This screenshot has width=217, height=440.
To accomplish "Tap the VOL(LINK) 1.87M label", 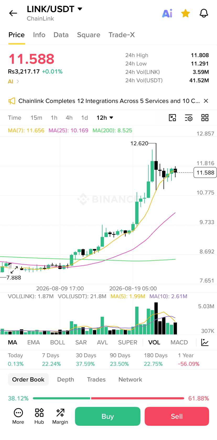I will [x=31, y=296].
